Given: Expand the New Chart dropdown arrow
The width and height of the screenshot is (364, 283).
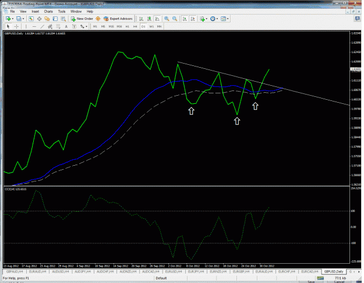Looking at the screenshot, I should click(x=13, y=19).
